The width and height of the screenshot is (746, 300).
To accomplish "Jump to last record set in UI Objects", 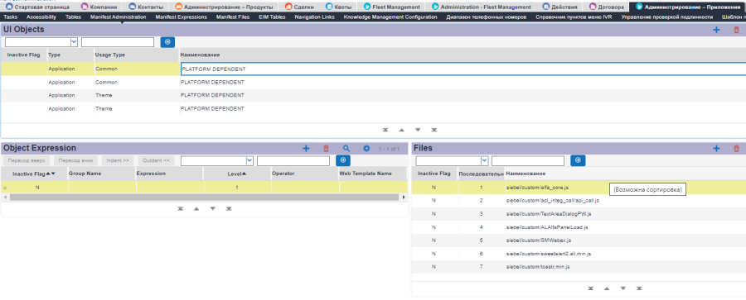I will coord(434,130).
